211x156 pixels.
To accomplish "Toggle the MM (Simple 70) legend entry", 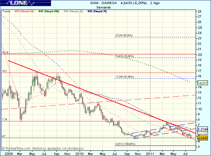I will pyautogui.click(x=97, y=11).
